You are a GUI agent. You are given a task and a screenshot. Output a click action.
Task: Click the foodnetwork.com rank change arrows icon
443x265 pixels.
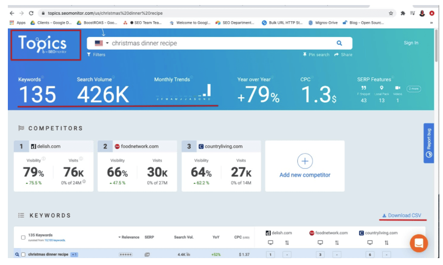point(337,243)
